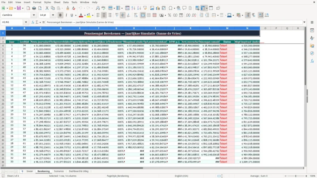The image size is (317, 178).
Task: Sort descending icon
Action: [139, 8]
